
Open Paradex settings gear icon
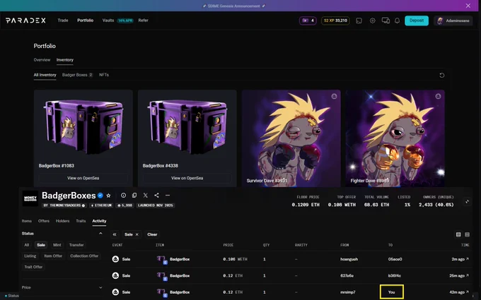pos(372,20)
